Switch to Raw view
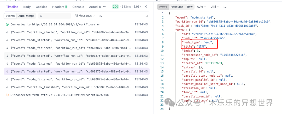Screen dimensions: 282x114 (x=190, y=7)
